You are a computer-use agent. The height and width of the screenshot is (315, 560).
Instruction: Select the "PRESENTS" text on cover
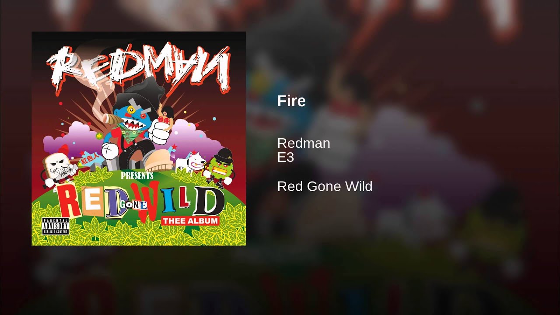[136, 176]
